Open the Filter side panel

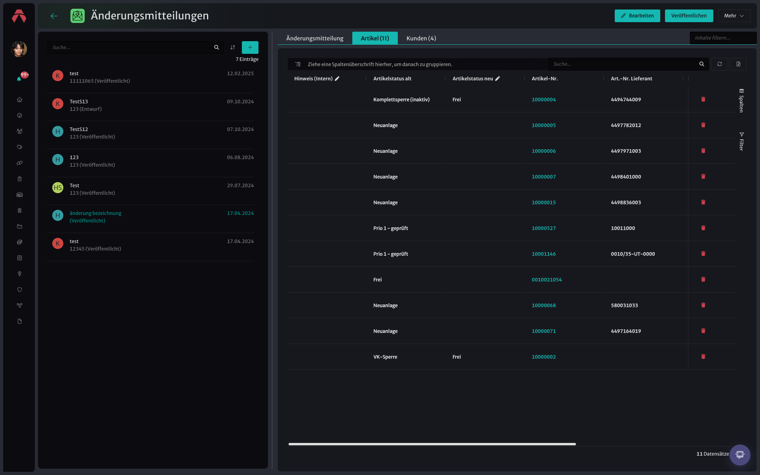[741, 141]
